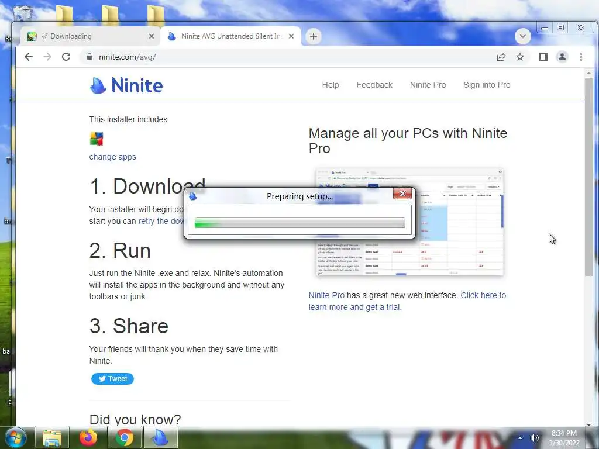Click the Ninite Pro screenshot thumbnail
599x449 pixels.
[409, 222]
